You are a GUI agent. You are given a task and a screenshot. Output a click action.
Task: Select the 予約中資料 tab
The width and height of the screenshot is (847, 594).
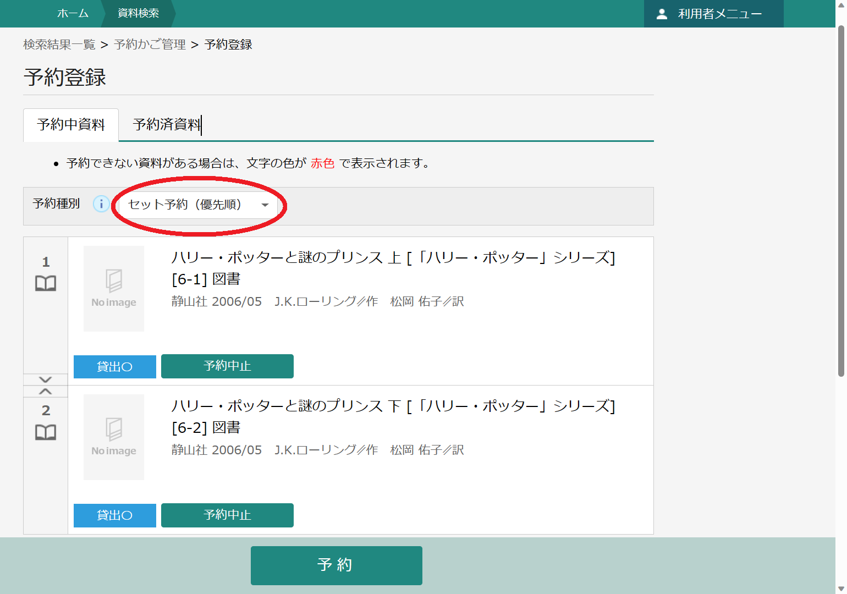pos(71,125)
